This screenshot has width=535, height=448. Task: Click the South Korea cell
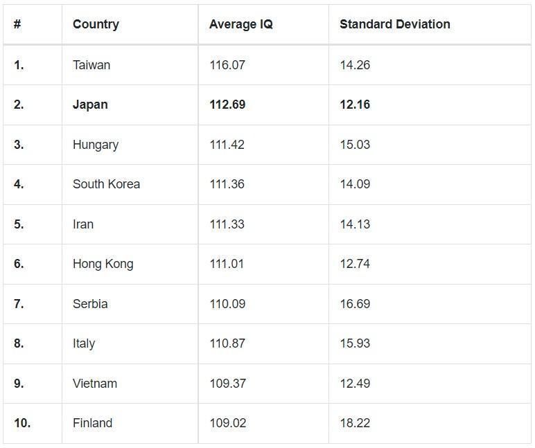tap(106, 184)
